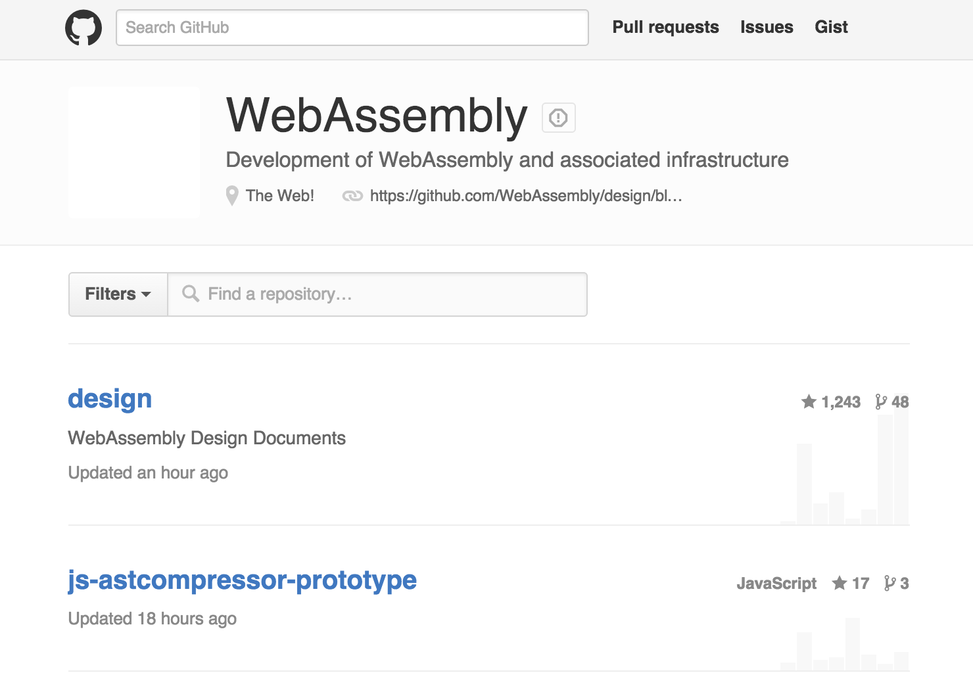Open the design repository
Screen dimensions: 973x698
pyautogui.click(x=110, y=398)
